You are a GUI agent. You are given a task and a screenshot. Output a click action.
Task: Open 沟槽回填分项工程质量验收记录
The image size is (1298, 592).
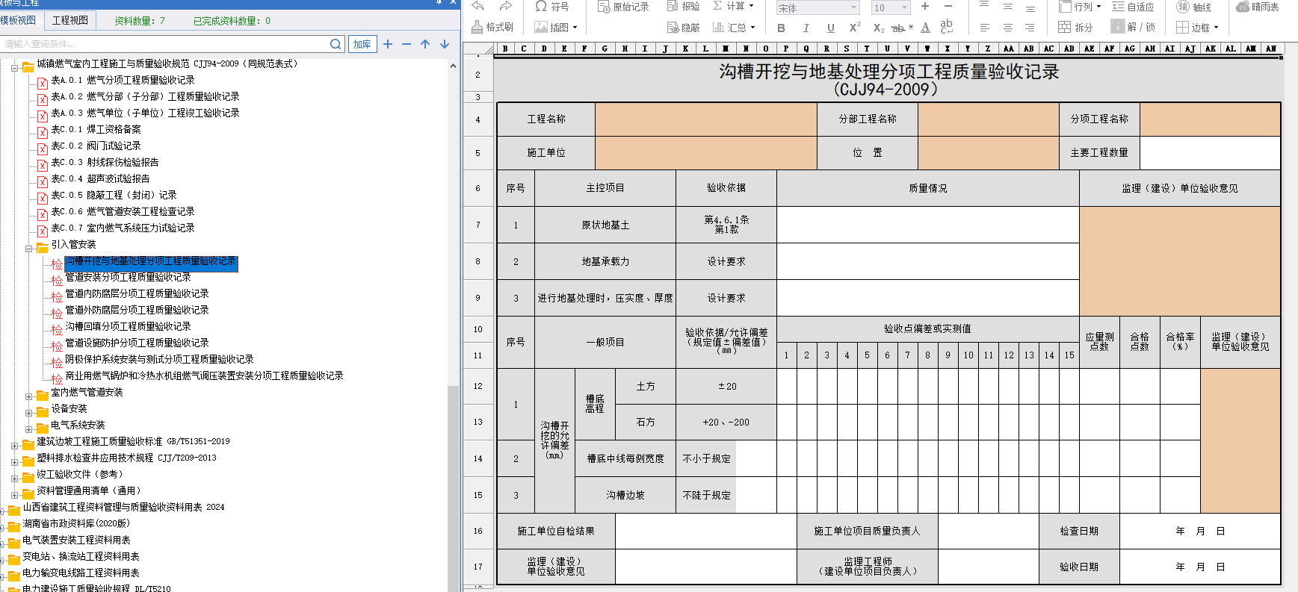[x=128, y=326]
